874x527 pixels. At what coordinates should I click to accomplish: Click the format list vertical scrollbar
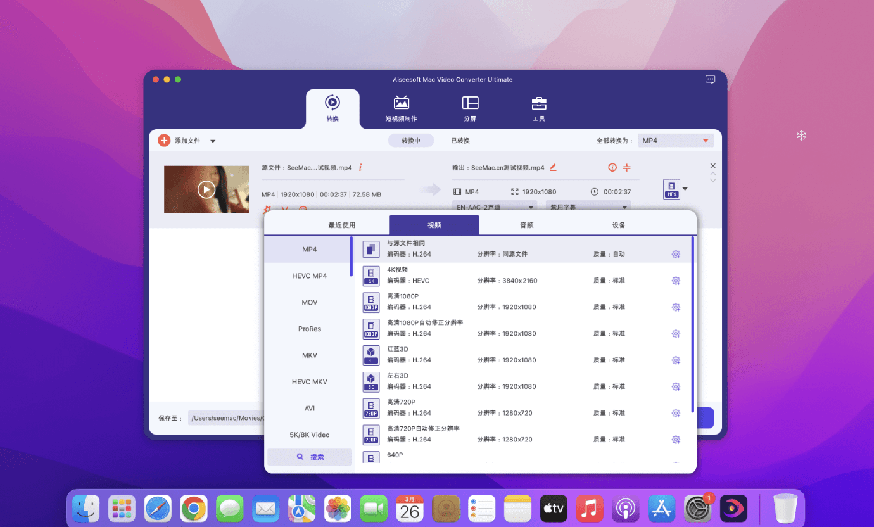pyautogui.click(x=692, y=323)
